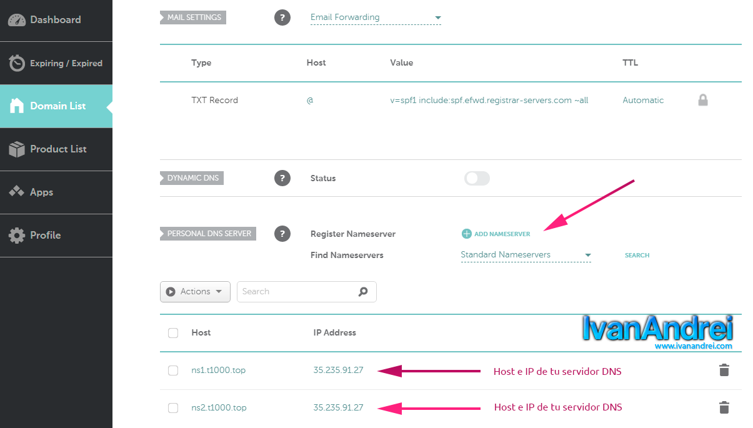The width and height of the screenshot is (753, 428).
Task: Delete the ns2.t1000.top nameserver
Action: pyautogui.click(x=724, y=407)
